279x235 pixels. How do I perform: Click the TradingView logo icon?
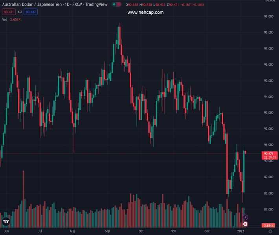pyautogui.click(x=6, y=222)
